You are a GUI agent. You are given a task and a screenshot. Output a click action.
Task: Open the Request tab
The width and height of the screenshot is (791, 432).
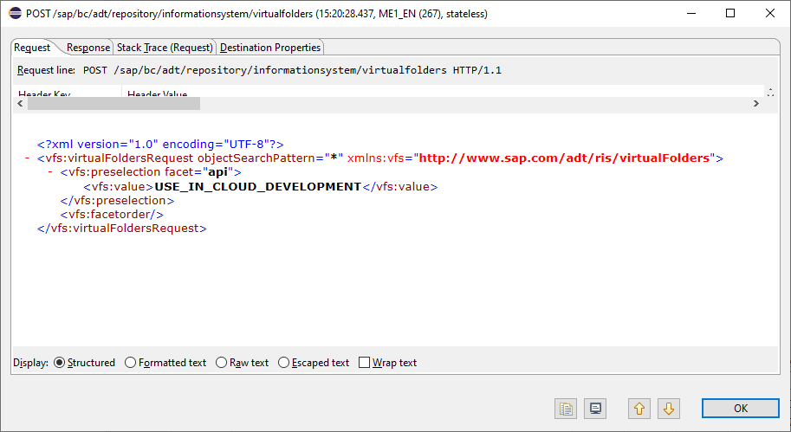(x=32, y=48)
